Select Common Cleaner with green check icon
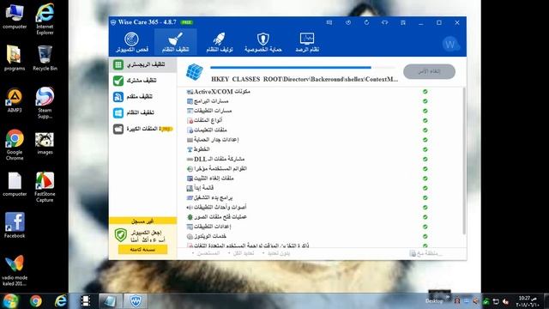 point(143,81)
